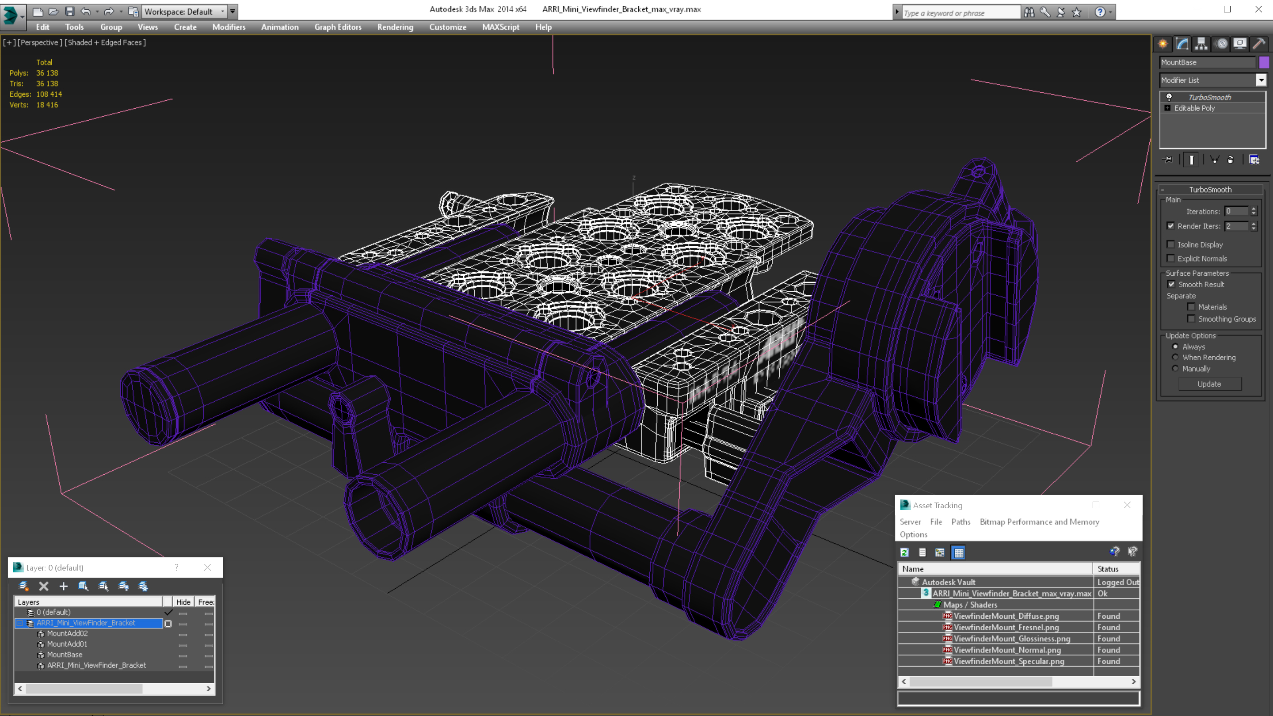Click the Shaded + Edged Faces viewport label
The height and width of the screenshot is (716, 1273).
tap(105, 42)
